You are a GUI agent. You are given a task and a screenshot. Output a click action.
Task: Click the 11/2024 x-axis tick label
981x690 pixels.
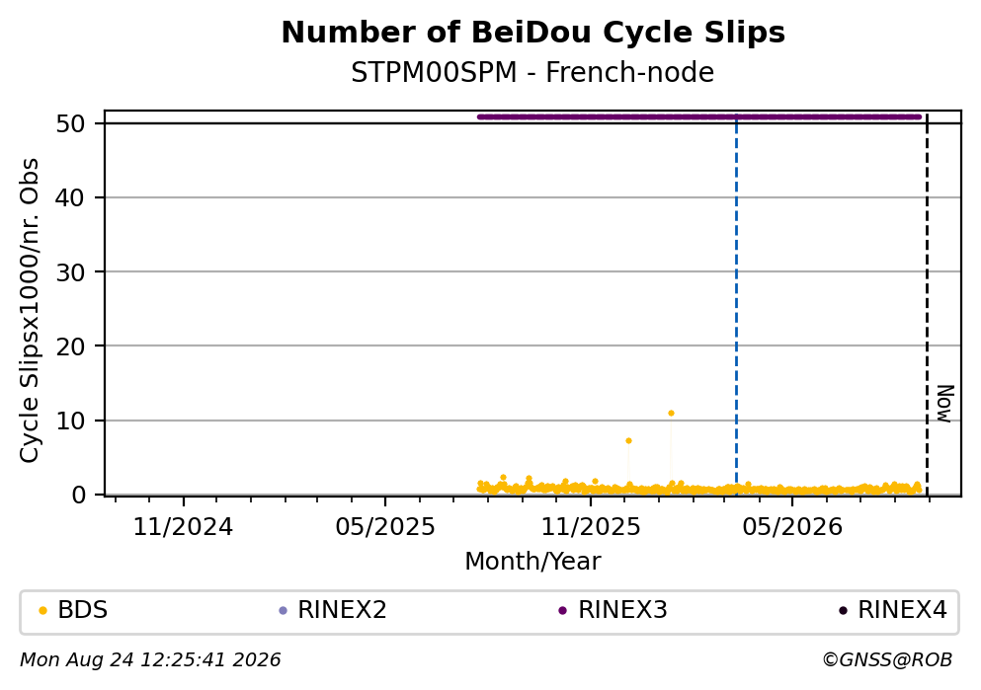(x=183, y=527)
